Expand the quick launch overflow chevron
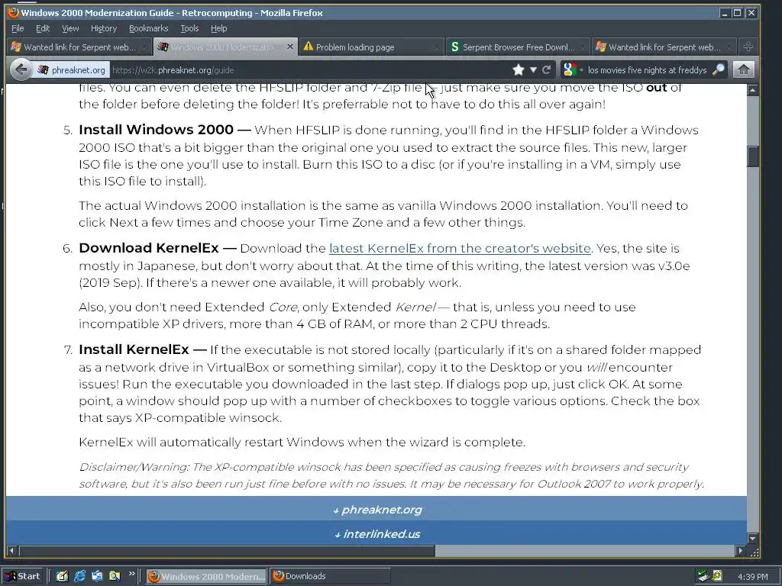 click(x=131, y=574)
